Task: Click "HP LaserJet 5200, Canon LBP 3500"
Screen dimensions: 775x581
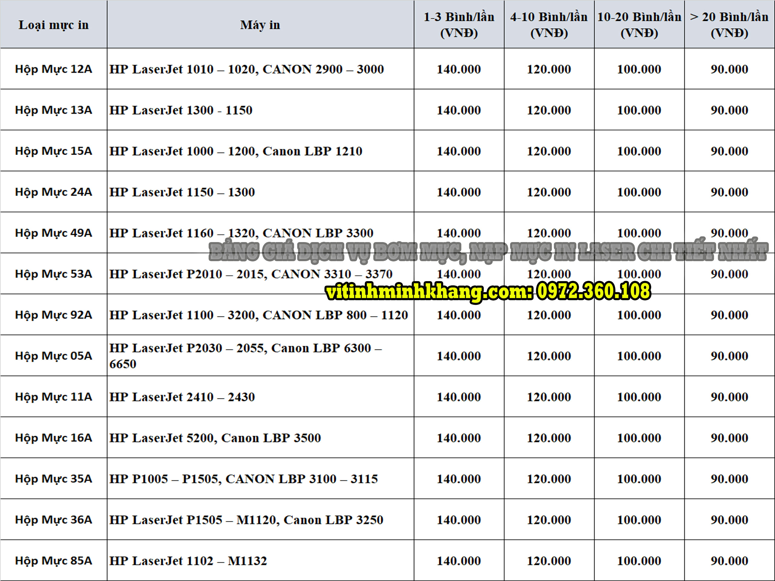Action: coord(215,438)
